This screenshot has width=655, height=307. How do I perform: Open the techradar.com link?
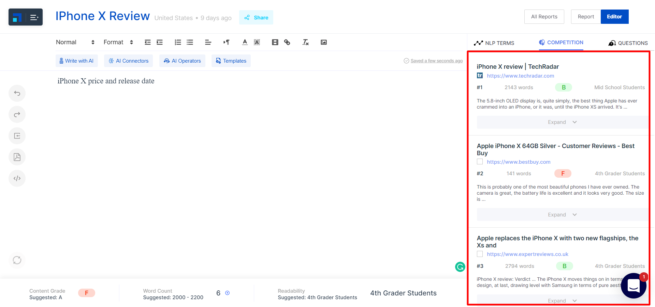pos(521,76)
